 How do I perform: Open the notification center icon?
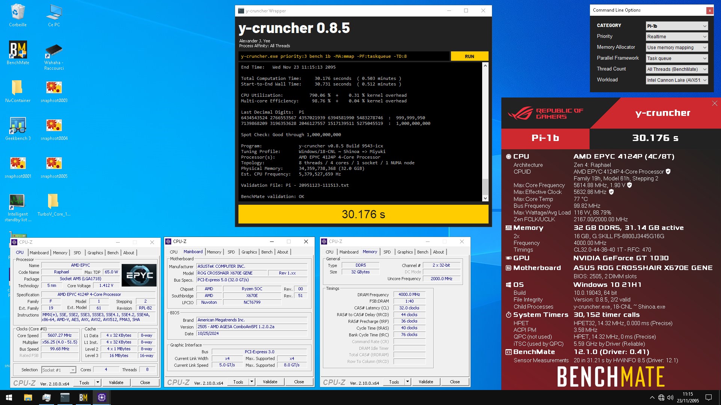point(709,397)
